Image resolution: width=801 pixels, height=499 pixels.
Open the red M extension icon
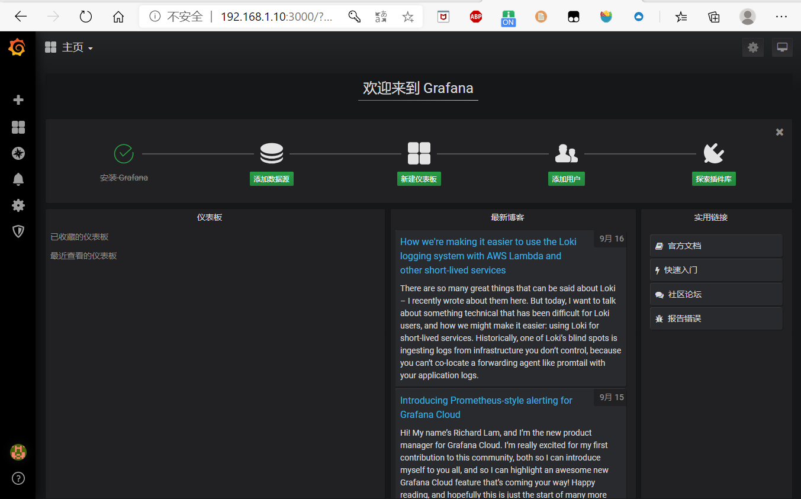click(443, 17)
